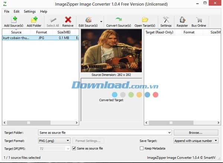Click the Target (Read-Only) column header

159,32
